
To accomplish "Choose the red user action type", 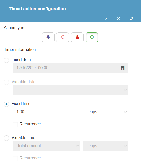I will coord(77,37).
